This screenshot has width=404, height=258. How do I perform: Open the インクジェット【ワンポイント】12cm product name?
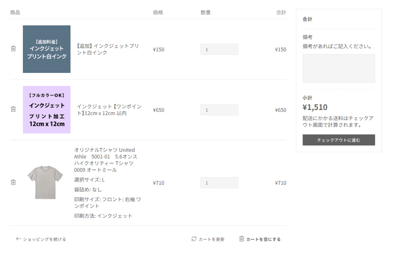coord(109,110)
